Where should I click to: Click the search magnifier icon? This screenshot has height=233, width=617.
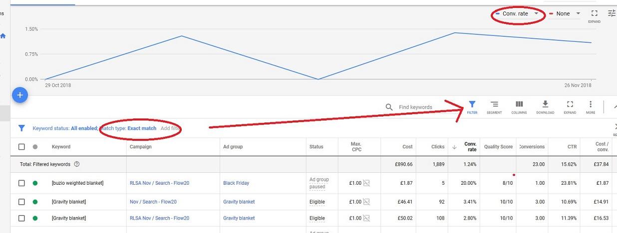click(x=389, y=107)
